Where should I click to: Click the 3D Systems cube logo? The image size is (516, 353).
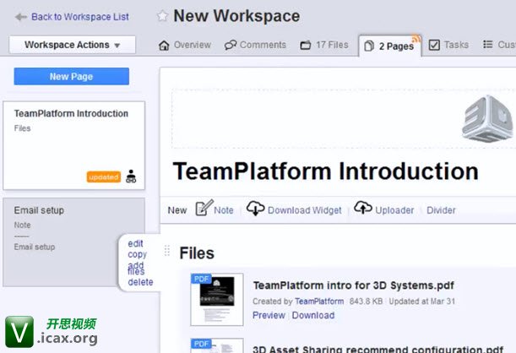(487, 118)
